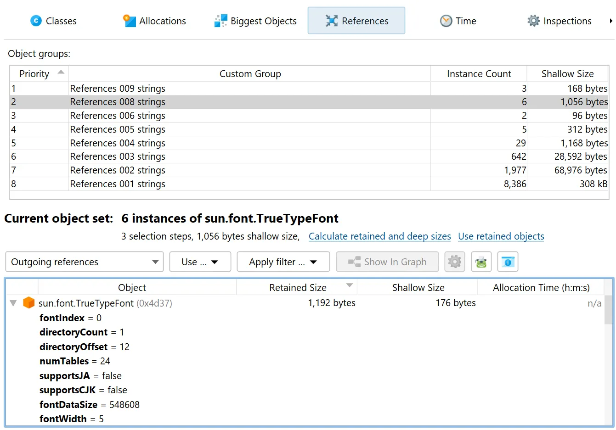
Task: Select sun.font.TrueTypeFont (0x4d37) row
Action: (305, 303)
